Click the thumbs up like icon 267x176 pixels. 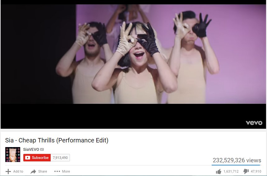tap(219, 171)
